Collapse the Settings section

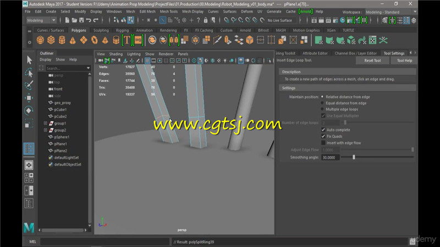[x=348, y=88]
